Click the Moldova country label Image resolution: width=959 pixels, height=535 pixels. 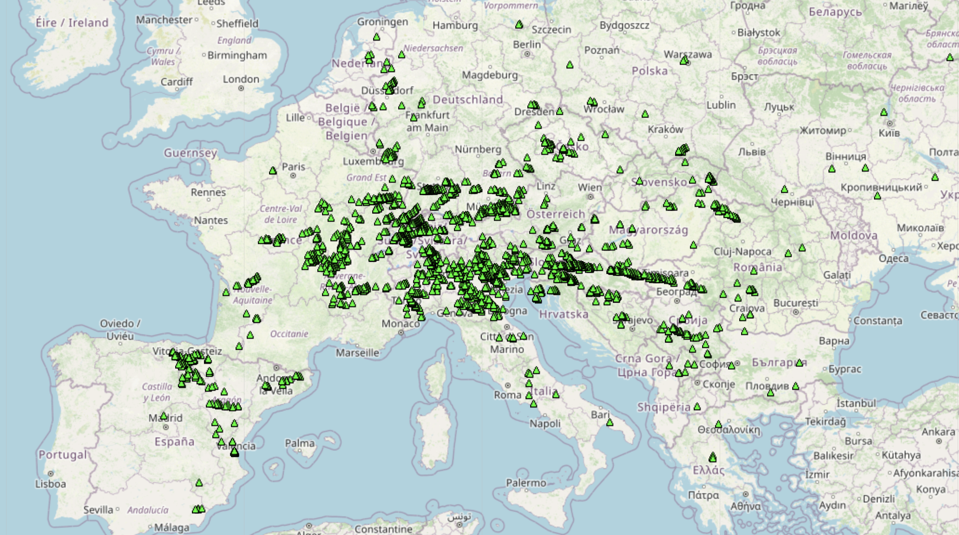pos(854,235)
